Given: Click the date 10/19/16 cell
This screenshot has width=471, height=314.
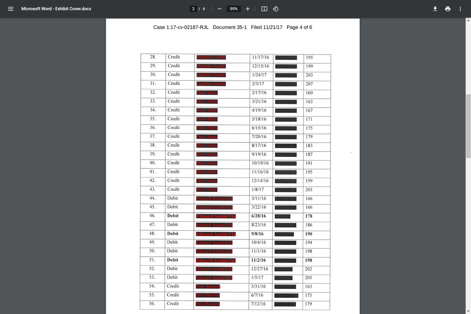Looking at the screenshot, I should pyautogui.click(x=260, y=163).
